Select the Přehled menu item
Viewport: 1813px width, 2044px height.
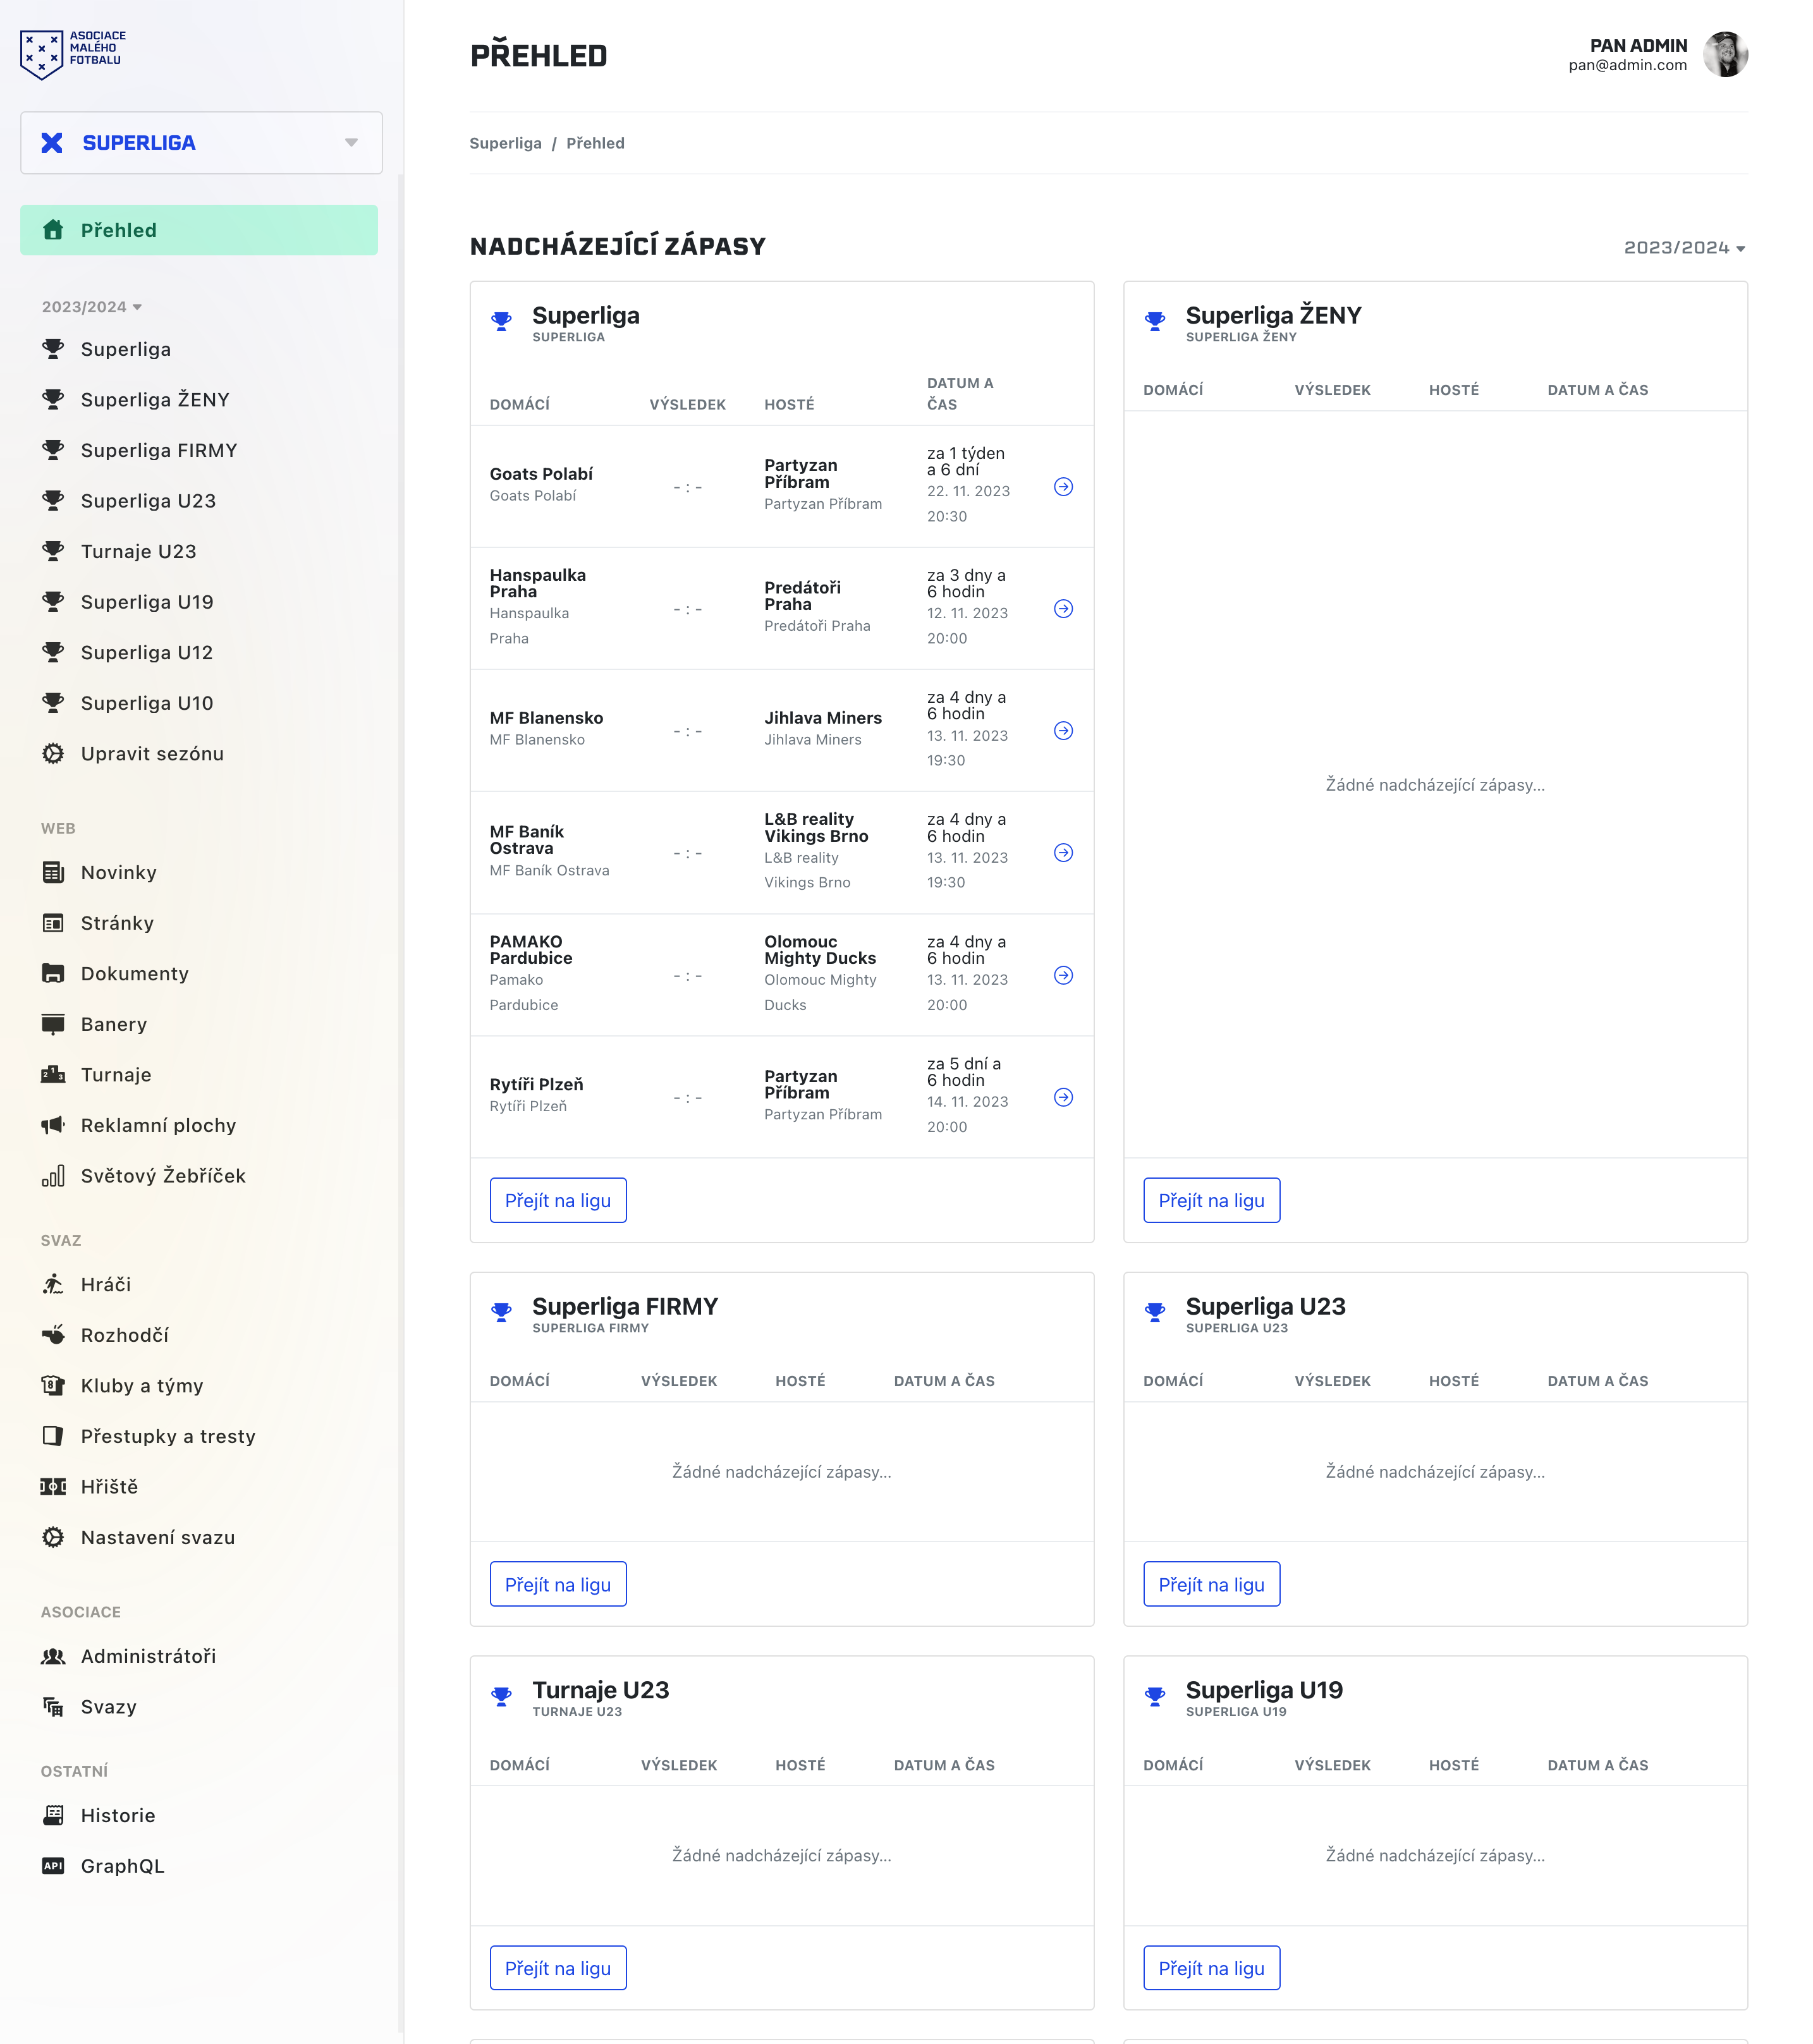pos(199,230)
